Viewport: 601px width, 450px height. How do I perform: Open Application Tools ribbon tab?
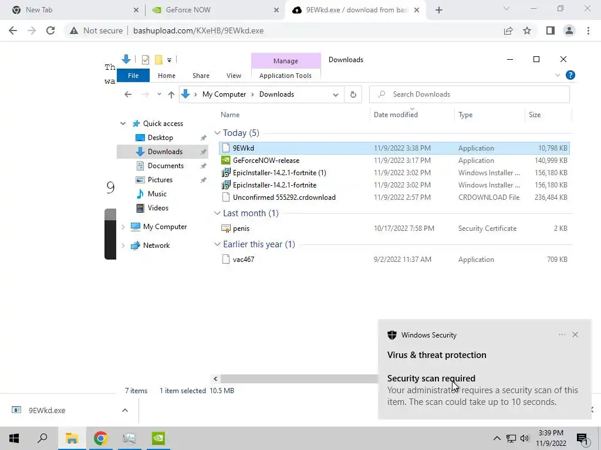[x=286, y=76]
